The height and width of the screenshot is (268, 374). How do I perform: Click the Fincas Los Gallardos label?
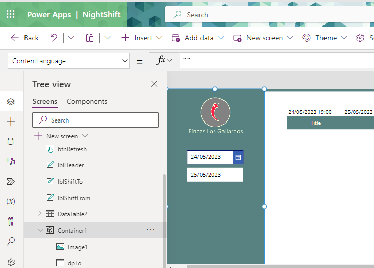pos(216,131)
